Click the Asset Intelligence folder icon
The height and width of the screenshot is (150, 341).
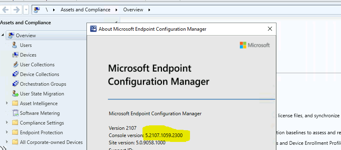pyautogui.click(x=15, y=103)
